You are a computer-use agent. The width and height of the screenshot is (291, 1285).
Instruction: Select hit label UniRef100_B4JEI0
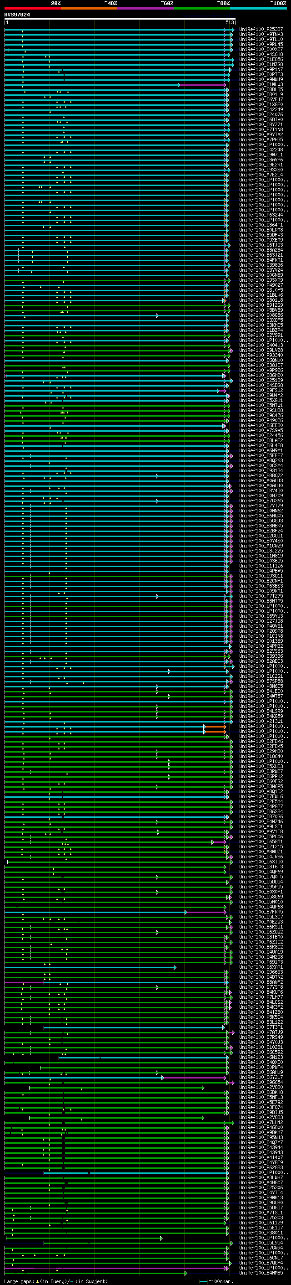[261, 692]
